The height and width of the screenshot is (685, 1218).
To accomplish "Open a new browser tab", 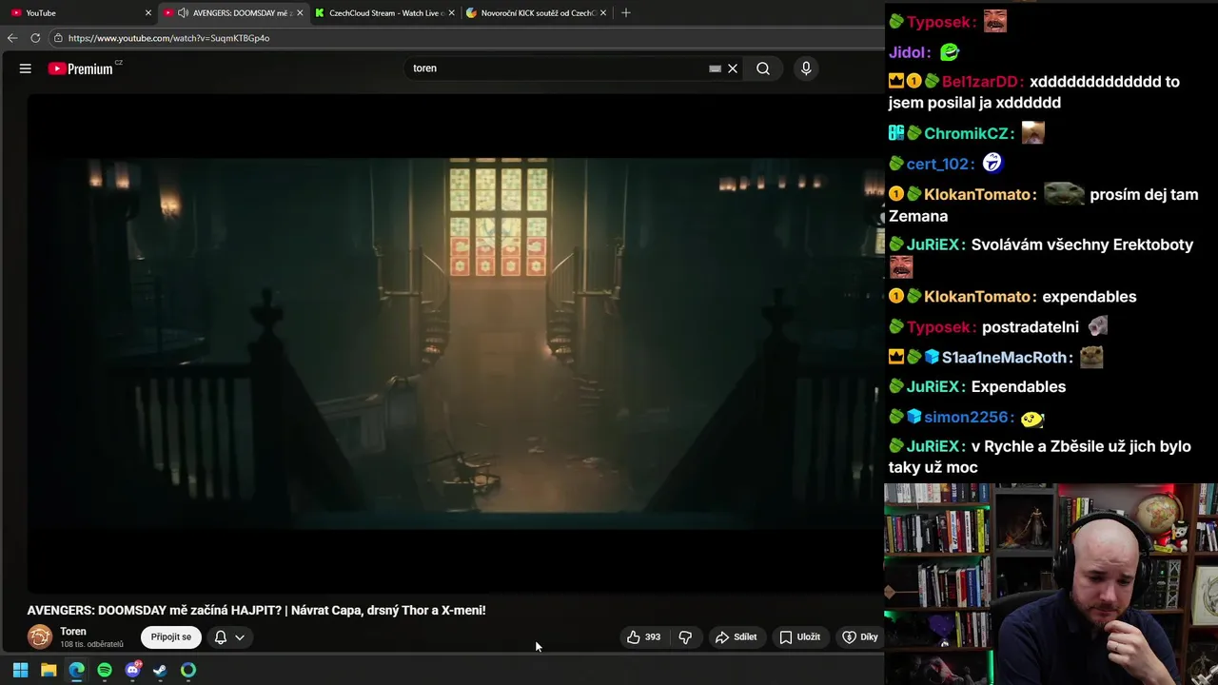I will pyautogui.click(x=625, y=13).
